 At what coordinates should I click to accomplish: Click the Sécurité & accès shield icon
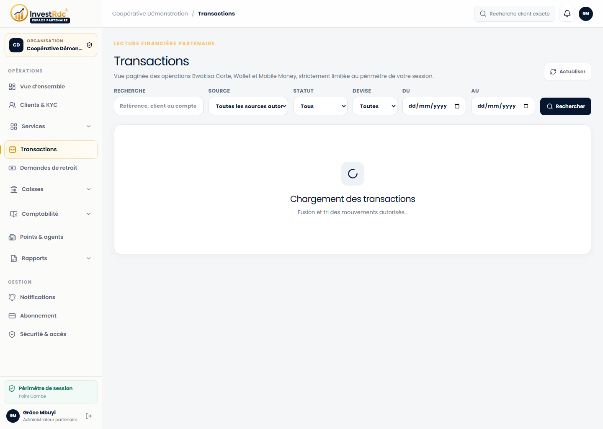click(x=12, y=334)
